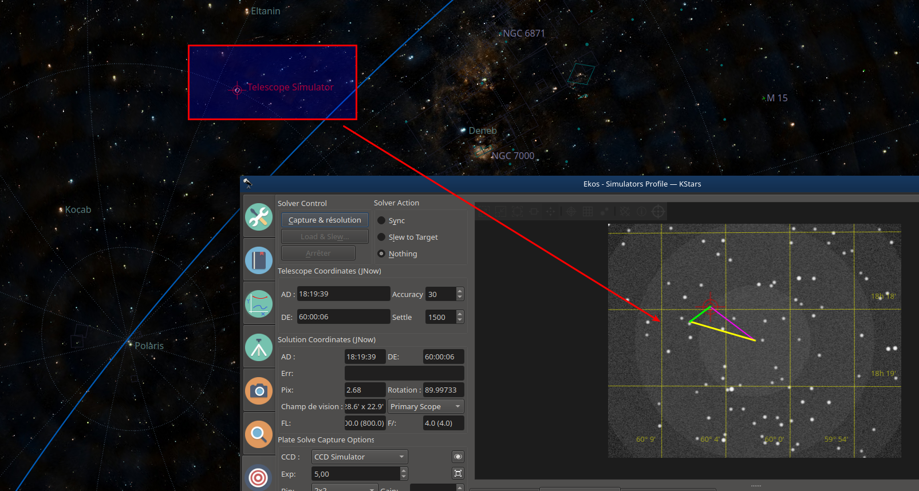Click the large telescope crosshair icon in image toolbar

coord(658,212)
